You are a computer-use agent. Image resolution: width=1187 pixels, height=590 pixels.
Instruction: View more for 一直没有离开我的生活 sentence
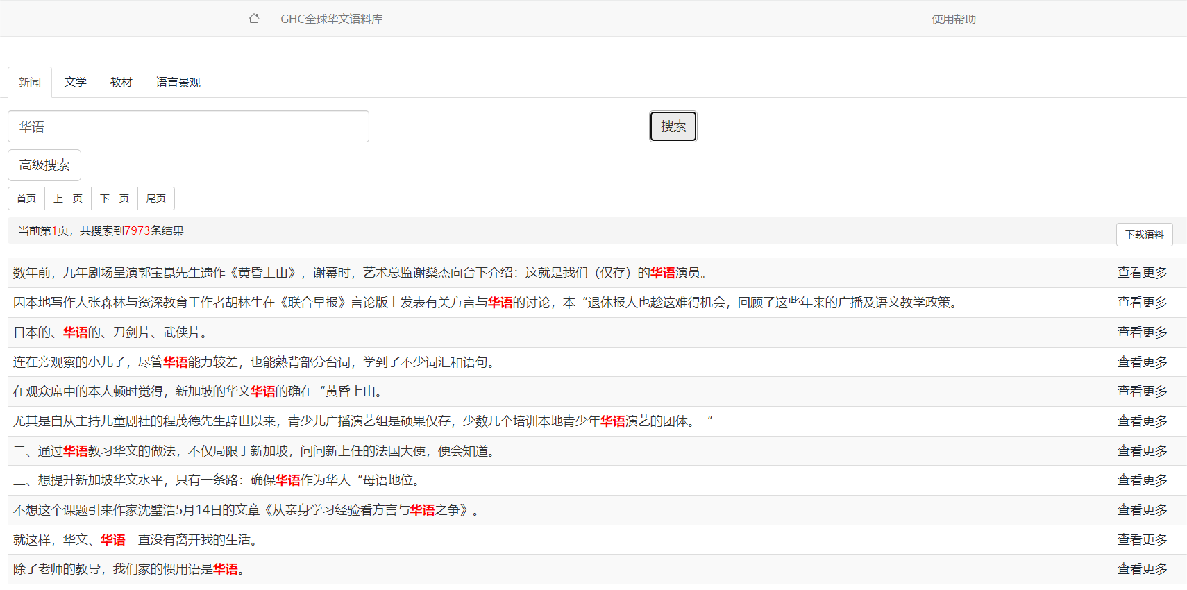click(x=1143, y=540)
